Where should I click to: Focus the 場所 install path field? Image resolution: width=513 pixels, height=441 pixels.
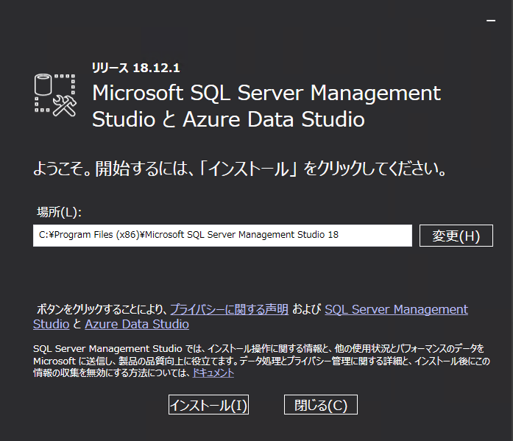222,236
